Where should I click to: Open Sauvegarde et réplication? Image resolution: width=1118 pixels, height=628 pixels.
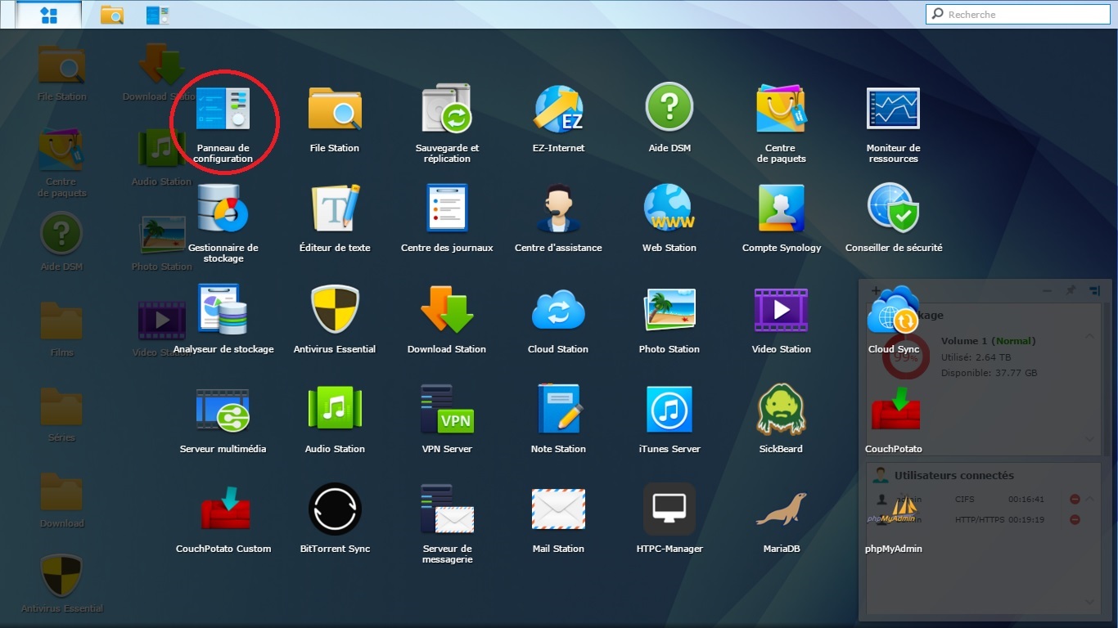click(x=447, y=110)
